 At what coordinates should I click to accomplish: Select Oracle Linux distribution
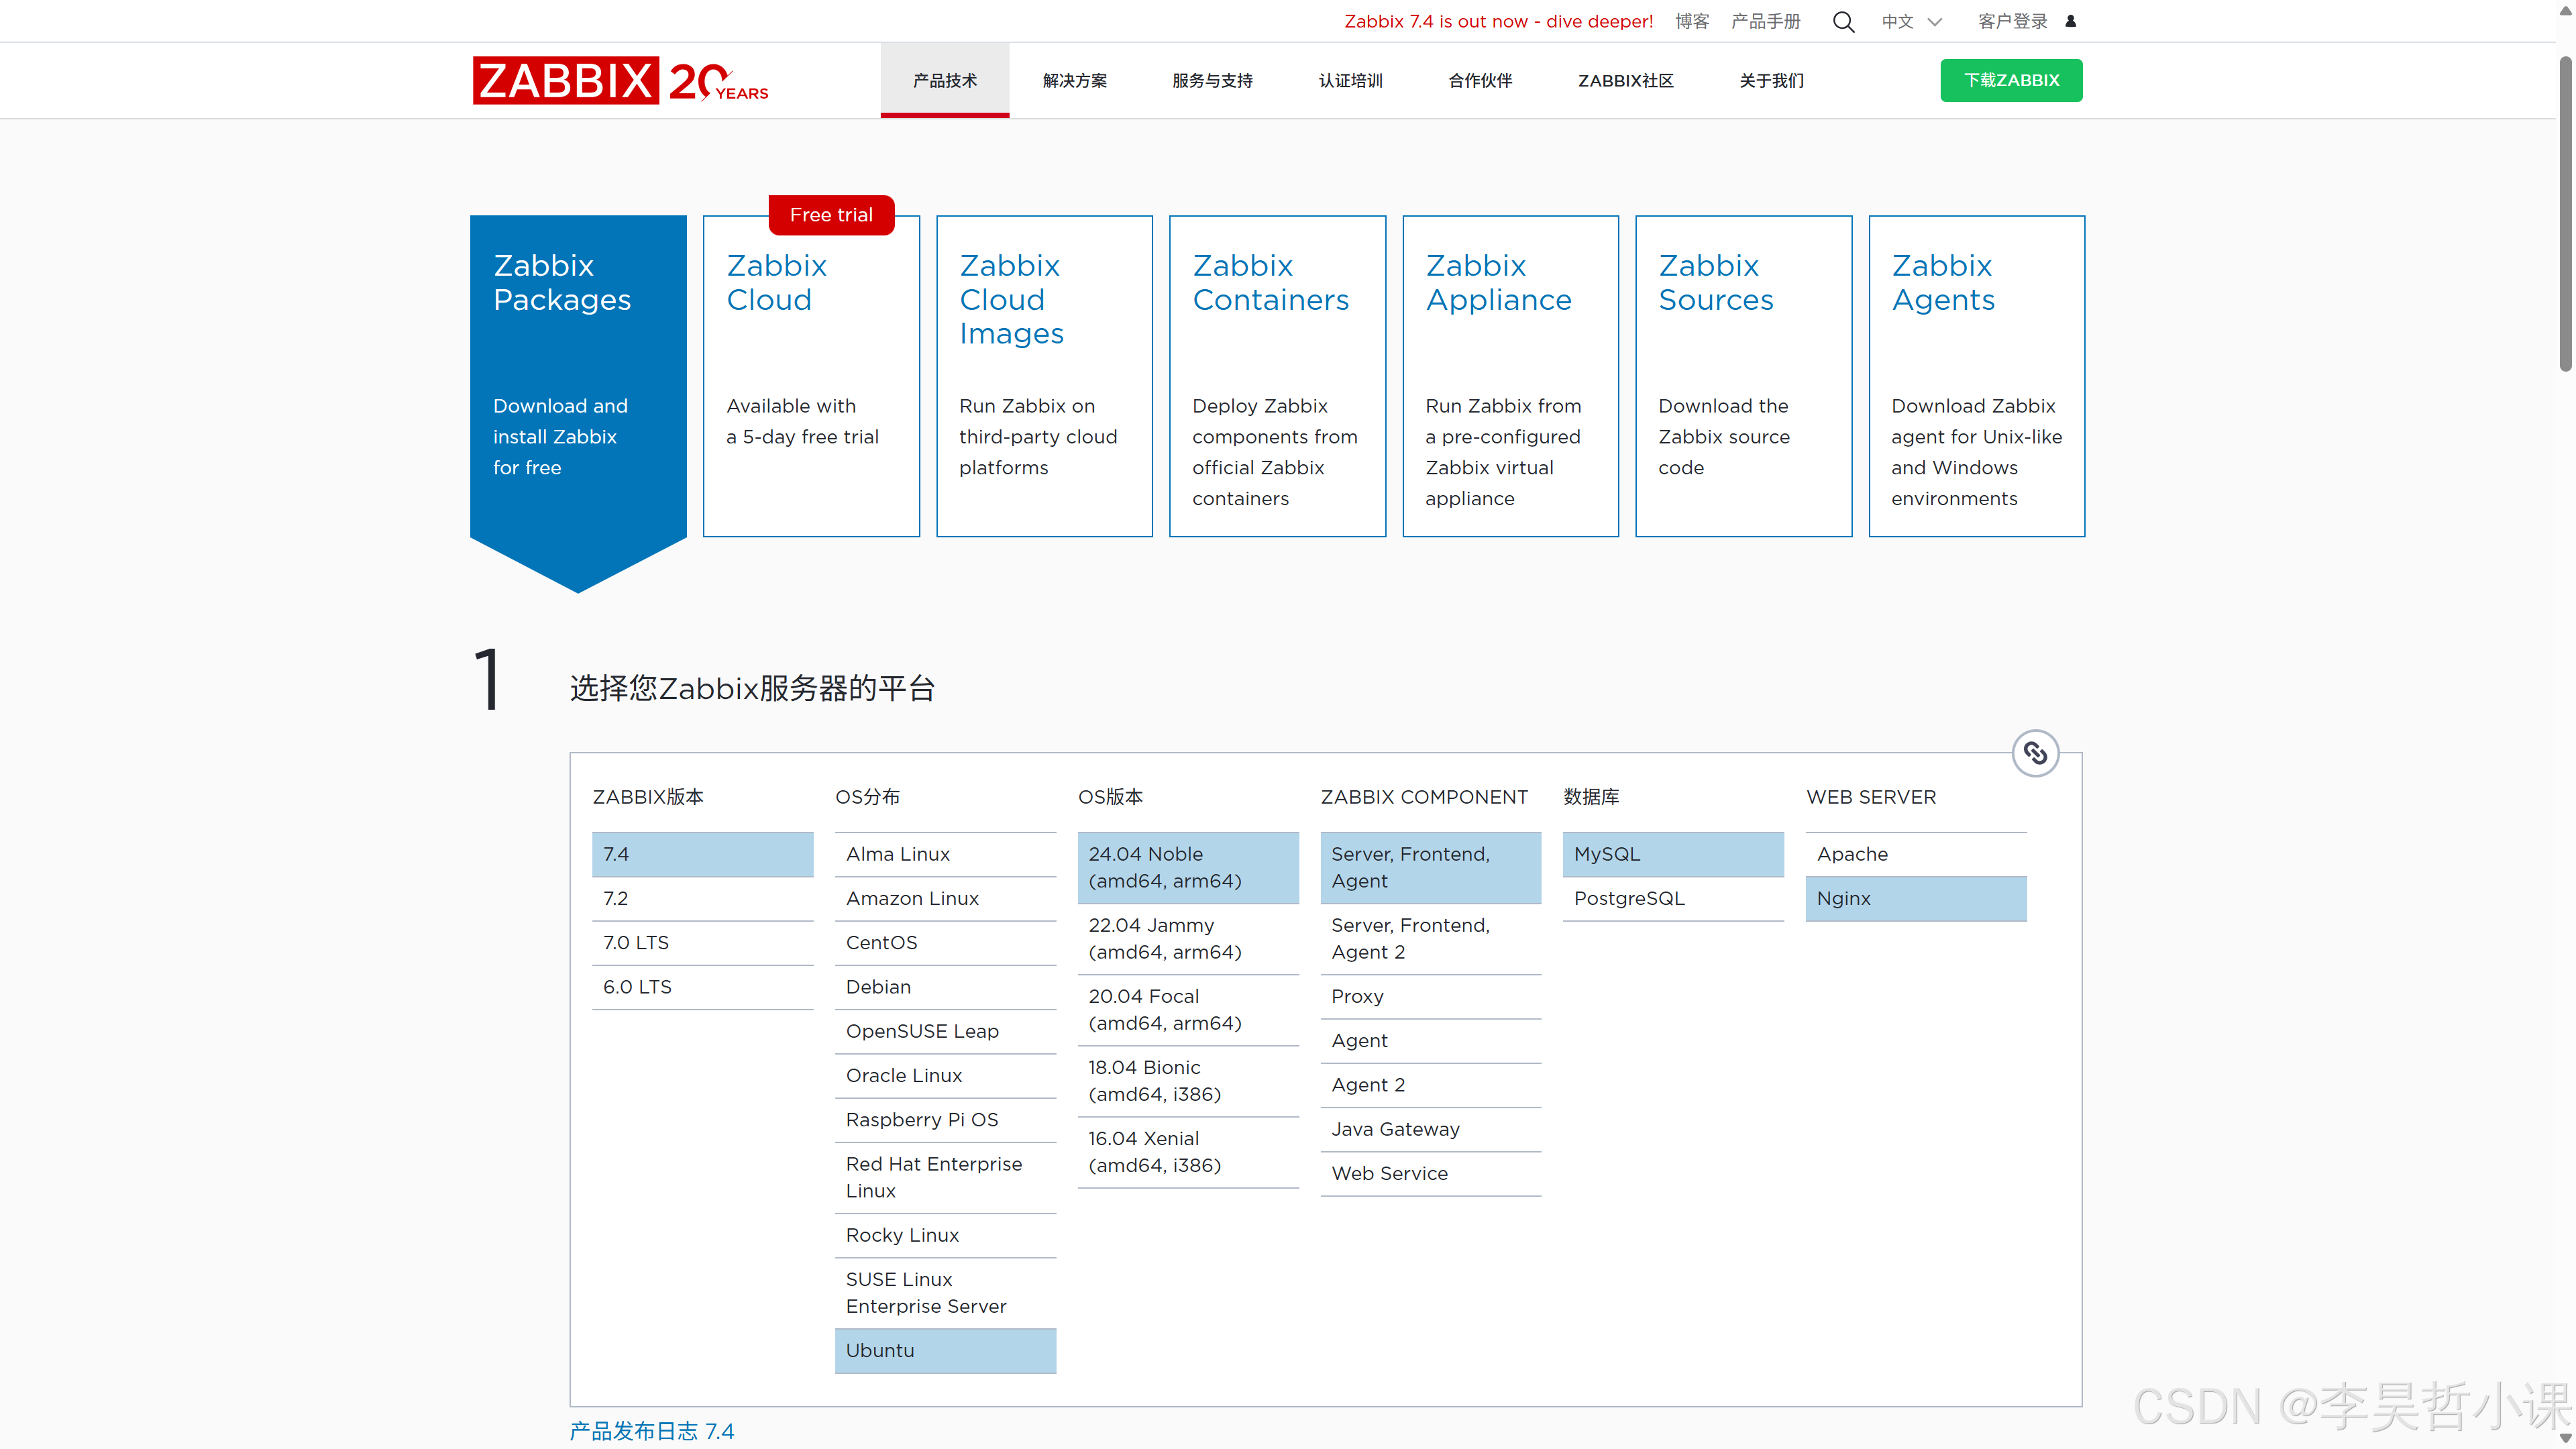945,1076
